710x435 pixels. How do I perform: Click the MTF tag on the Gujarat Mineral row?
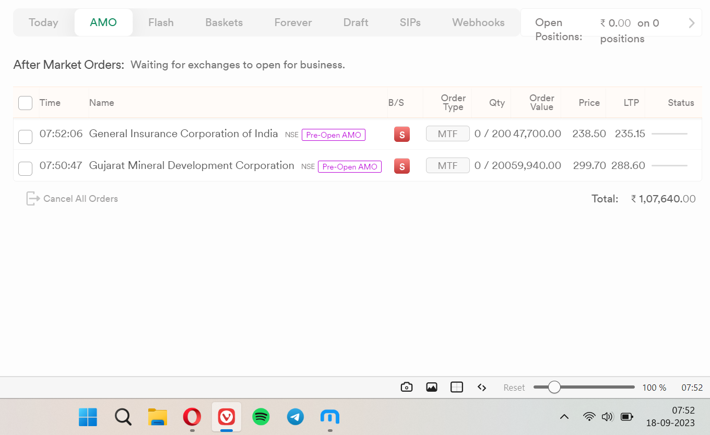point(448,165)
